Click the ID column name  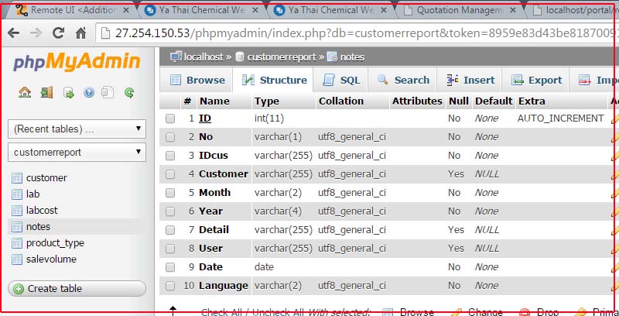pos(205,118)
